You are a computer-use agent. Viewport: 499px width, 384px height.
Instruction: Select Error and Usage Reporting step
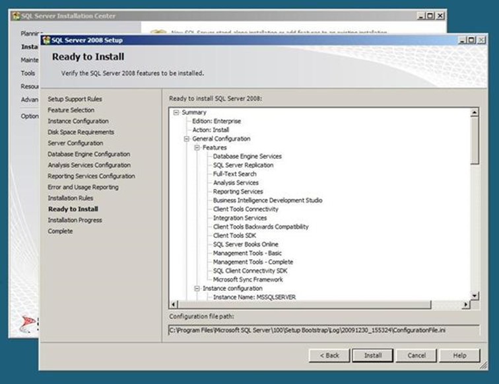coord(83,187)
